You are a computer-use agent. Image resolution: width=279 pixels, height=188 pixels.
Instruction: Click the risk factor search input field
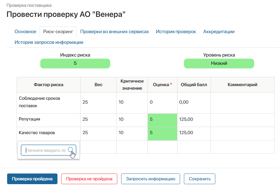pos(48,150)
